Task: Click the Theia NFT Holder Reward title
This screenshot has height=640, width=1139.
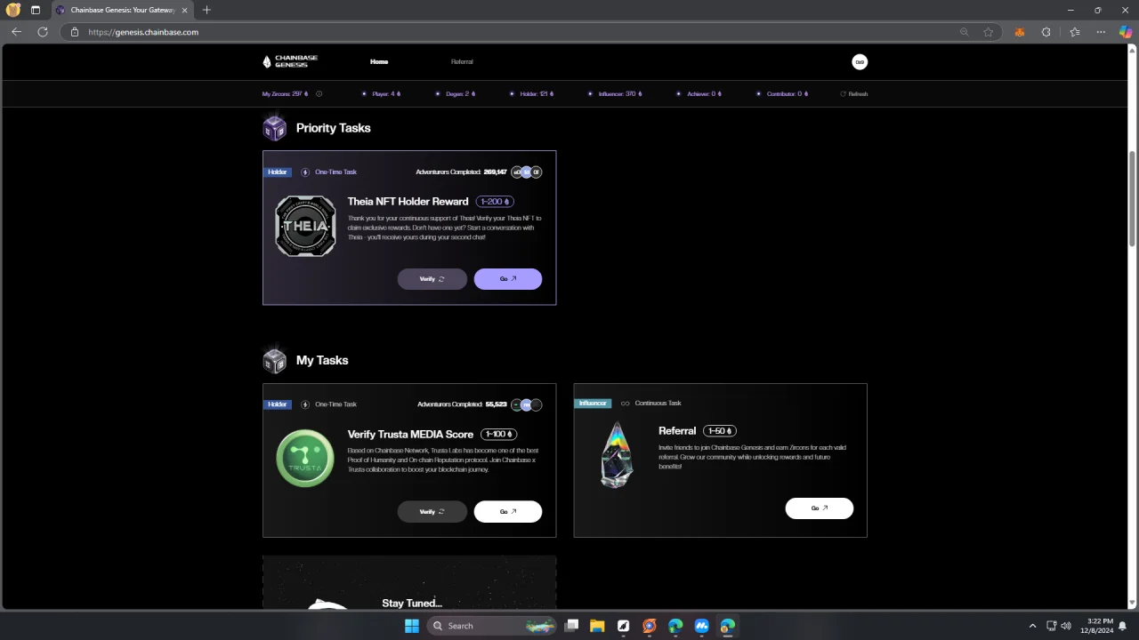Action: pyautogui.click(x=408, y=202)
